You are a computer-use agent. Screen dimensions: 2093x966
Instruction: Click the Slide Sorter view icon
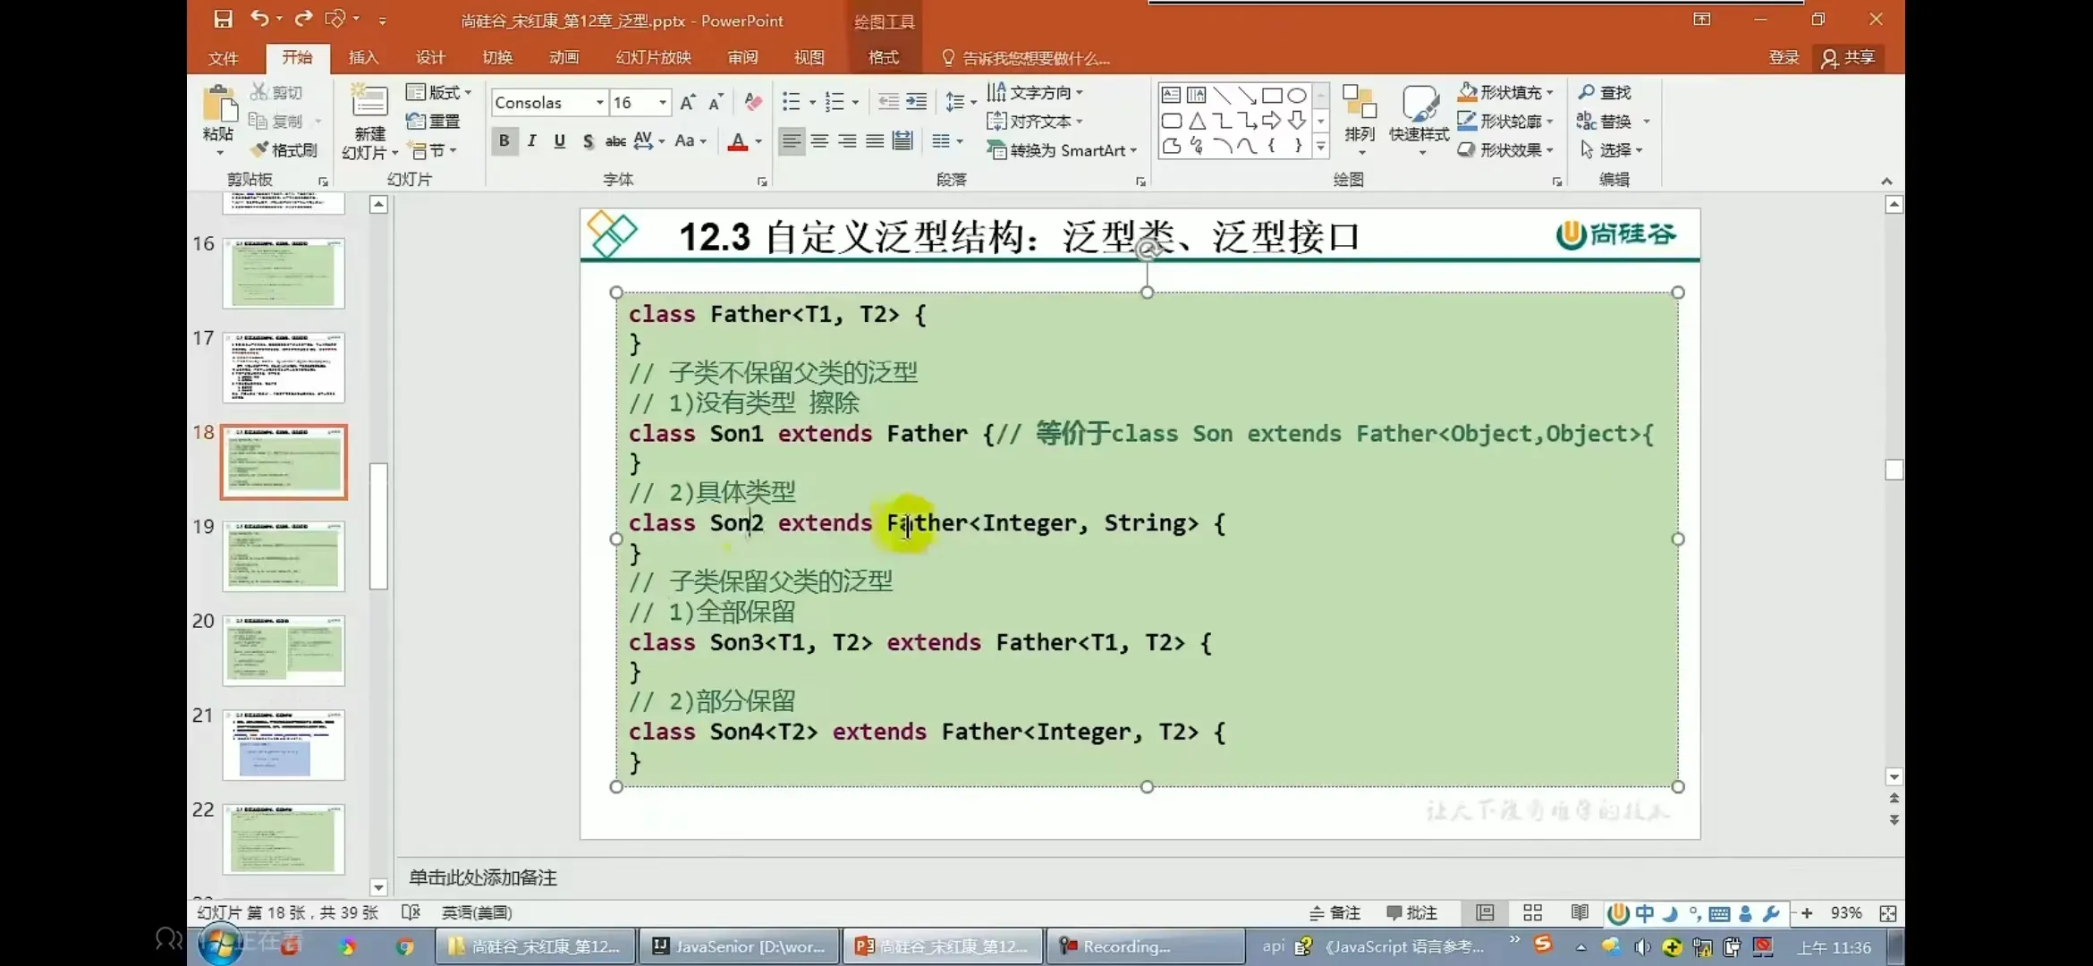pyautogui.click(x=1532, y=912)
